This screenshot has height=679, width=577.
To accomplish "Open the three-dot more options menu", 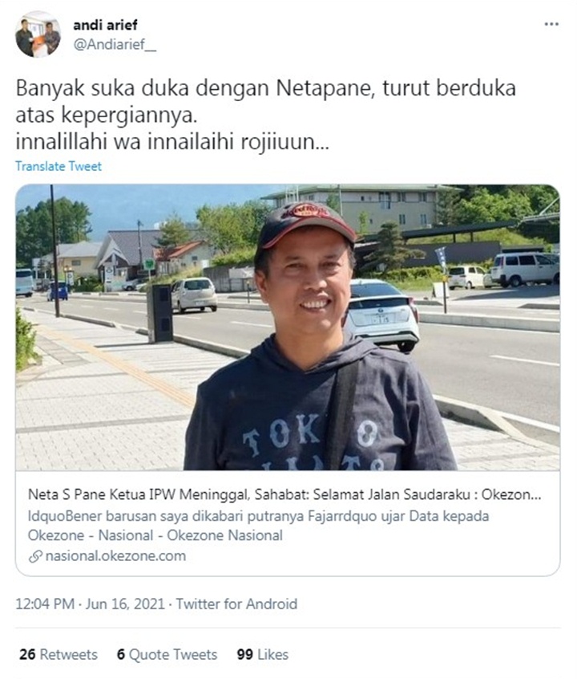I will pyautogui.click(x=551, y=24).
